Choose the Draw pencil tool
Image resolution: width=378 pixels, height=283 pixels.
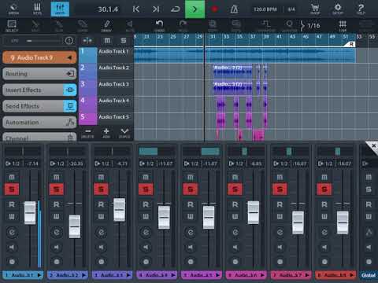(106, 26)
